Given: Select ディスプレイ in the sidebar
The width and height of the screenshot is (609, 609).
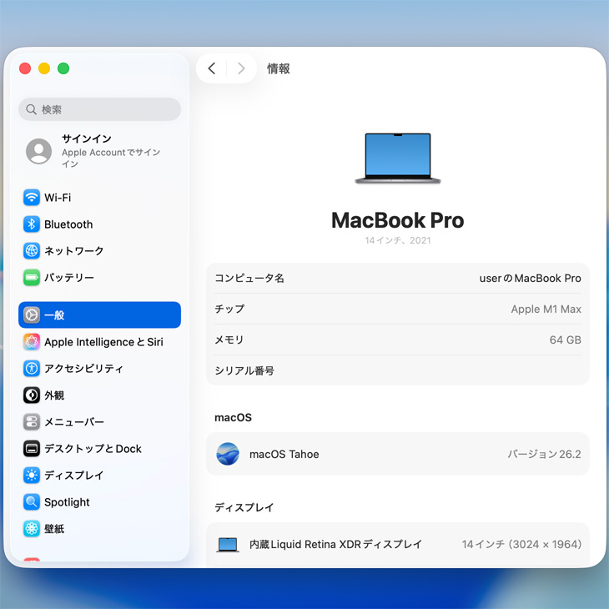Looking at the screenshot, I should point(73,476).
